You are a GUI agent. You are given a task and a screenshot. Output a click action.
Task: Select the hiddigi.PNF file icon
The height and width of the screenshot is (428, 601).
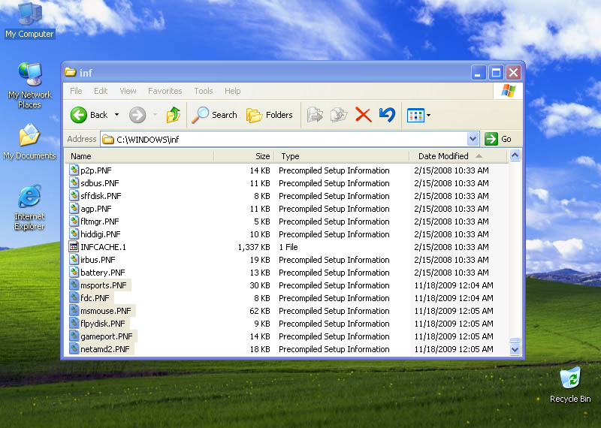[74, 234]
